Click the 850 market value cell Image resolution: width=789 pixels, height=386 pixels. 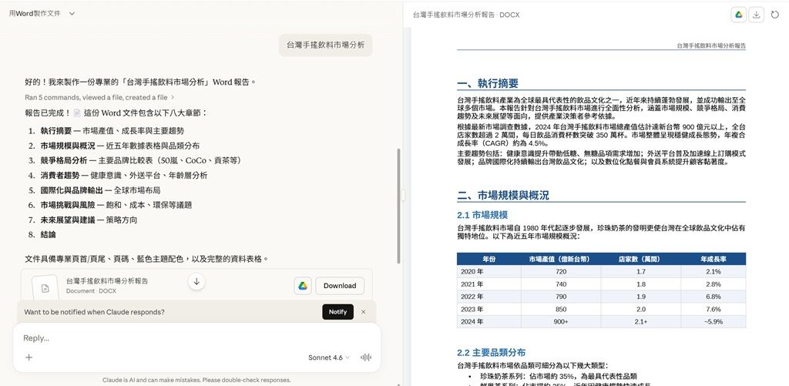[561, 309]
